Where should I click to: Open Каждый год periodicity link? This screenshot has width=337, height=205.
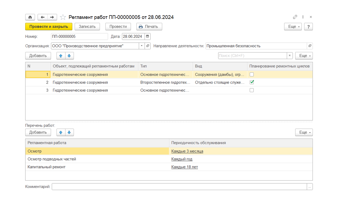[x=182, y=159]
